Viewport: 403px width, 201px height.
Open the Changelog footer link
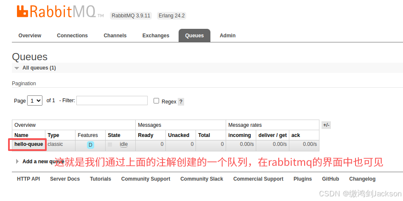tap(362, 179)
